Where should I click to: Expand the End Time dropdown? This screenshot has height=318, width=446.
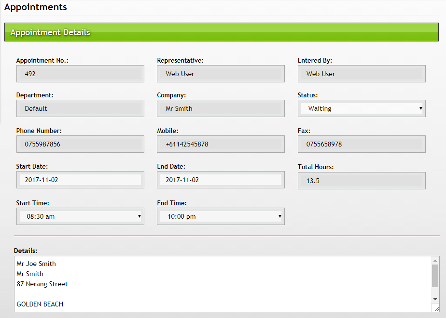221,216
